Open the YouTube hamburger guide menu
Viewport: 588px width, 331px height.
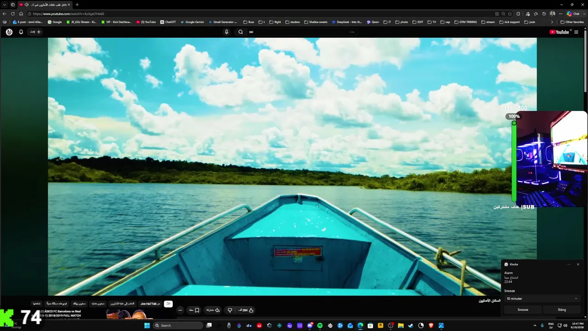576,32
